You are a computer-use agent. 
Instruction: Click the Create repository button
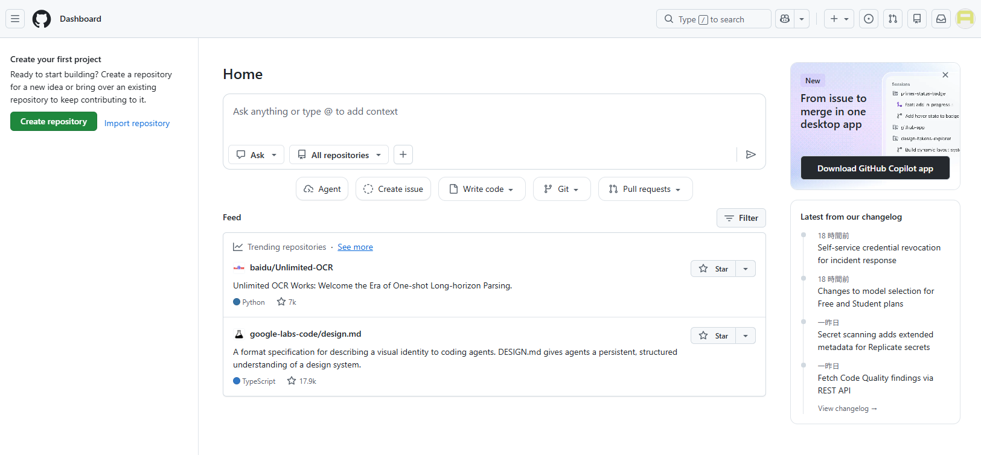click(x=54, y=121)
